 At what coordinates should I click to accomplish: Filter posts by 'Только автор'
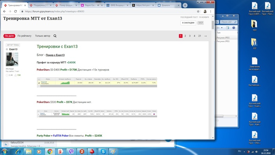click(42, 36)
